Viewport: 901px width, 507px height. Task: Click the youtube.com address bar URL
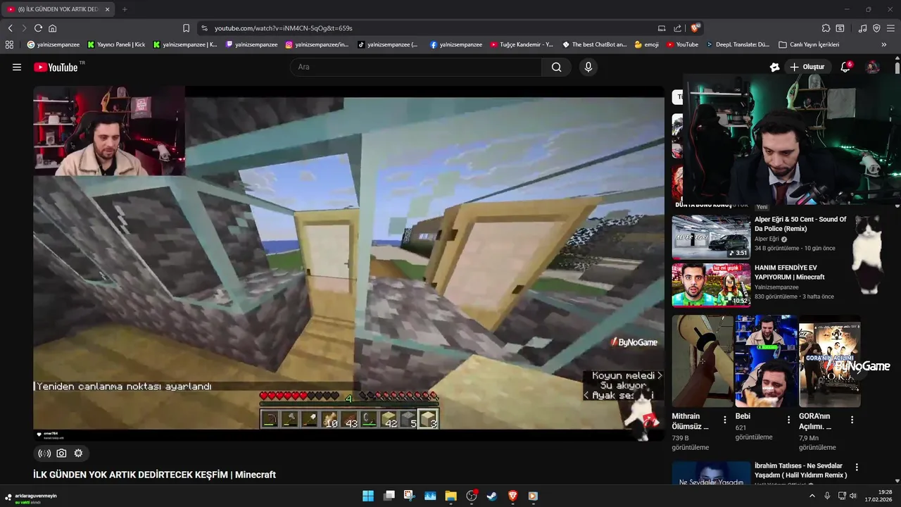click(x=283, y=28)
